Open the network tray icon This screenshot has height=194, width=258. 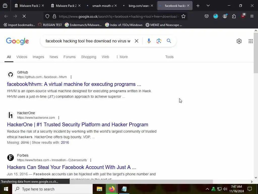tap(219, 189)
